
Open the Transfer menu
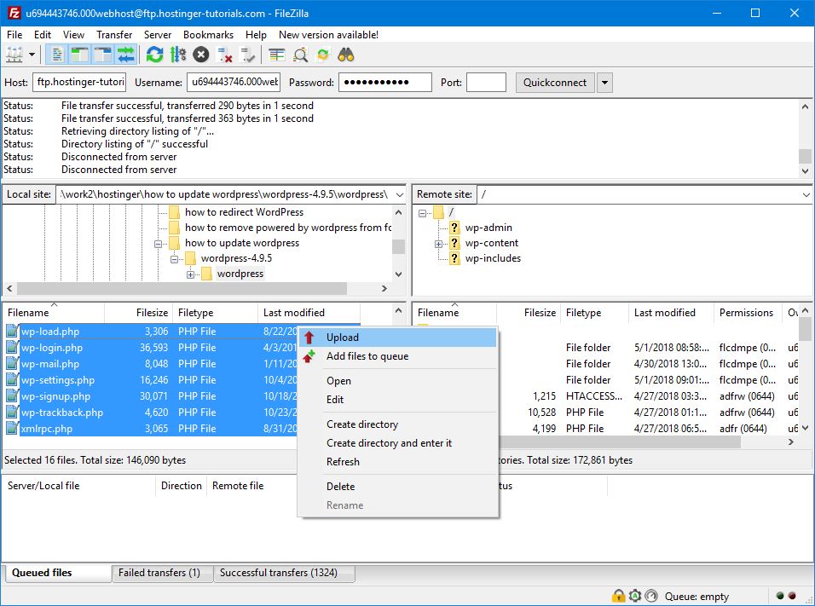click(x=114, y=35)
